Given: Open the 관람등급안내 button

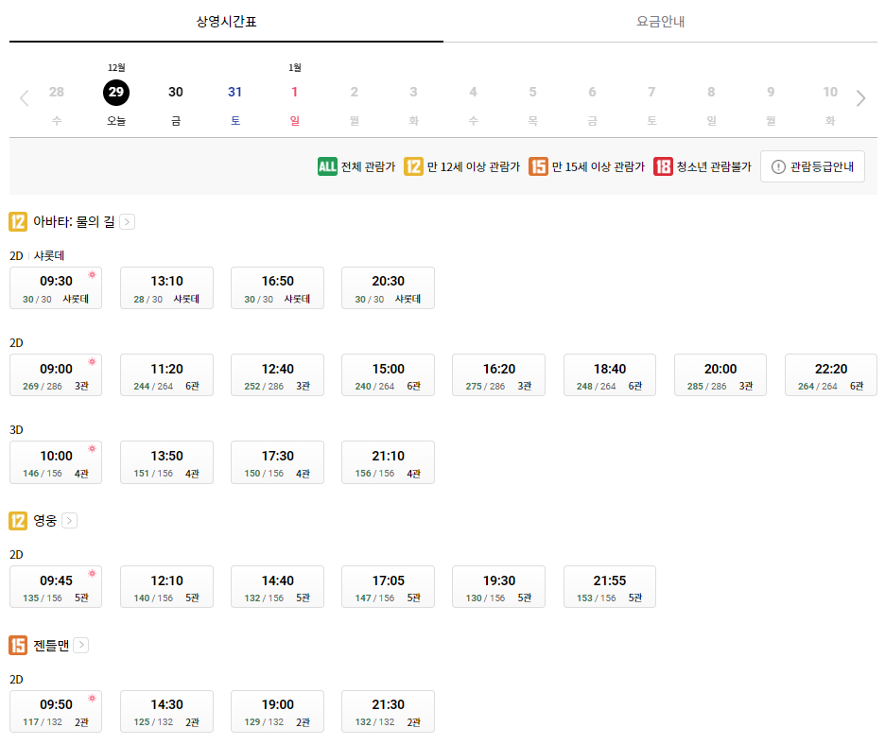Looking at the screenshot, I should pyautogui.click(x=813, y=166).
